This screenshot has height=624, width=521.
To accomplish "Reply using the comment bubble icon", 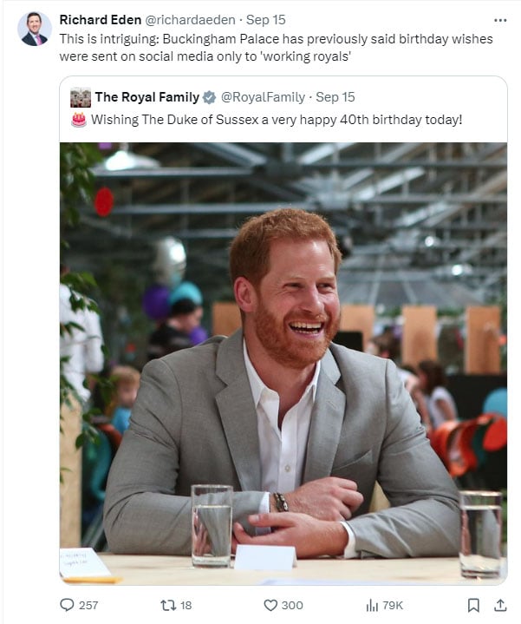I will (x=68, y=605).
